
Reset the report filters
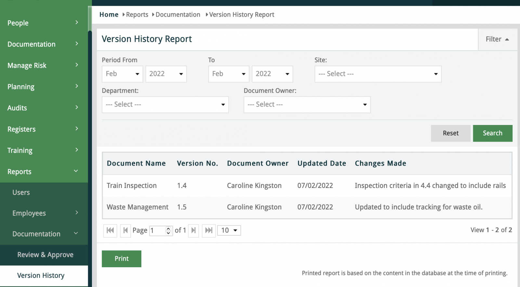click(450, 133)
